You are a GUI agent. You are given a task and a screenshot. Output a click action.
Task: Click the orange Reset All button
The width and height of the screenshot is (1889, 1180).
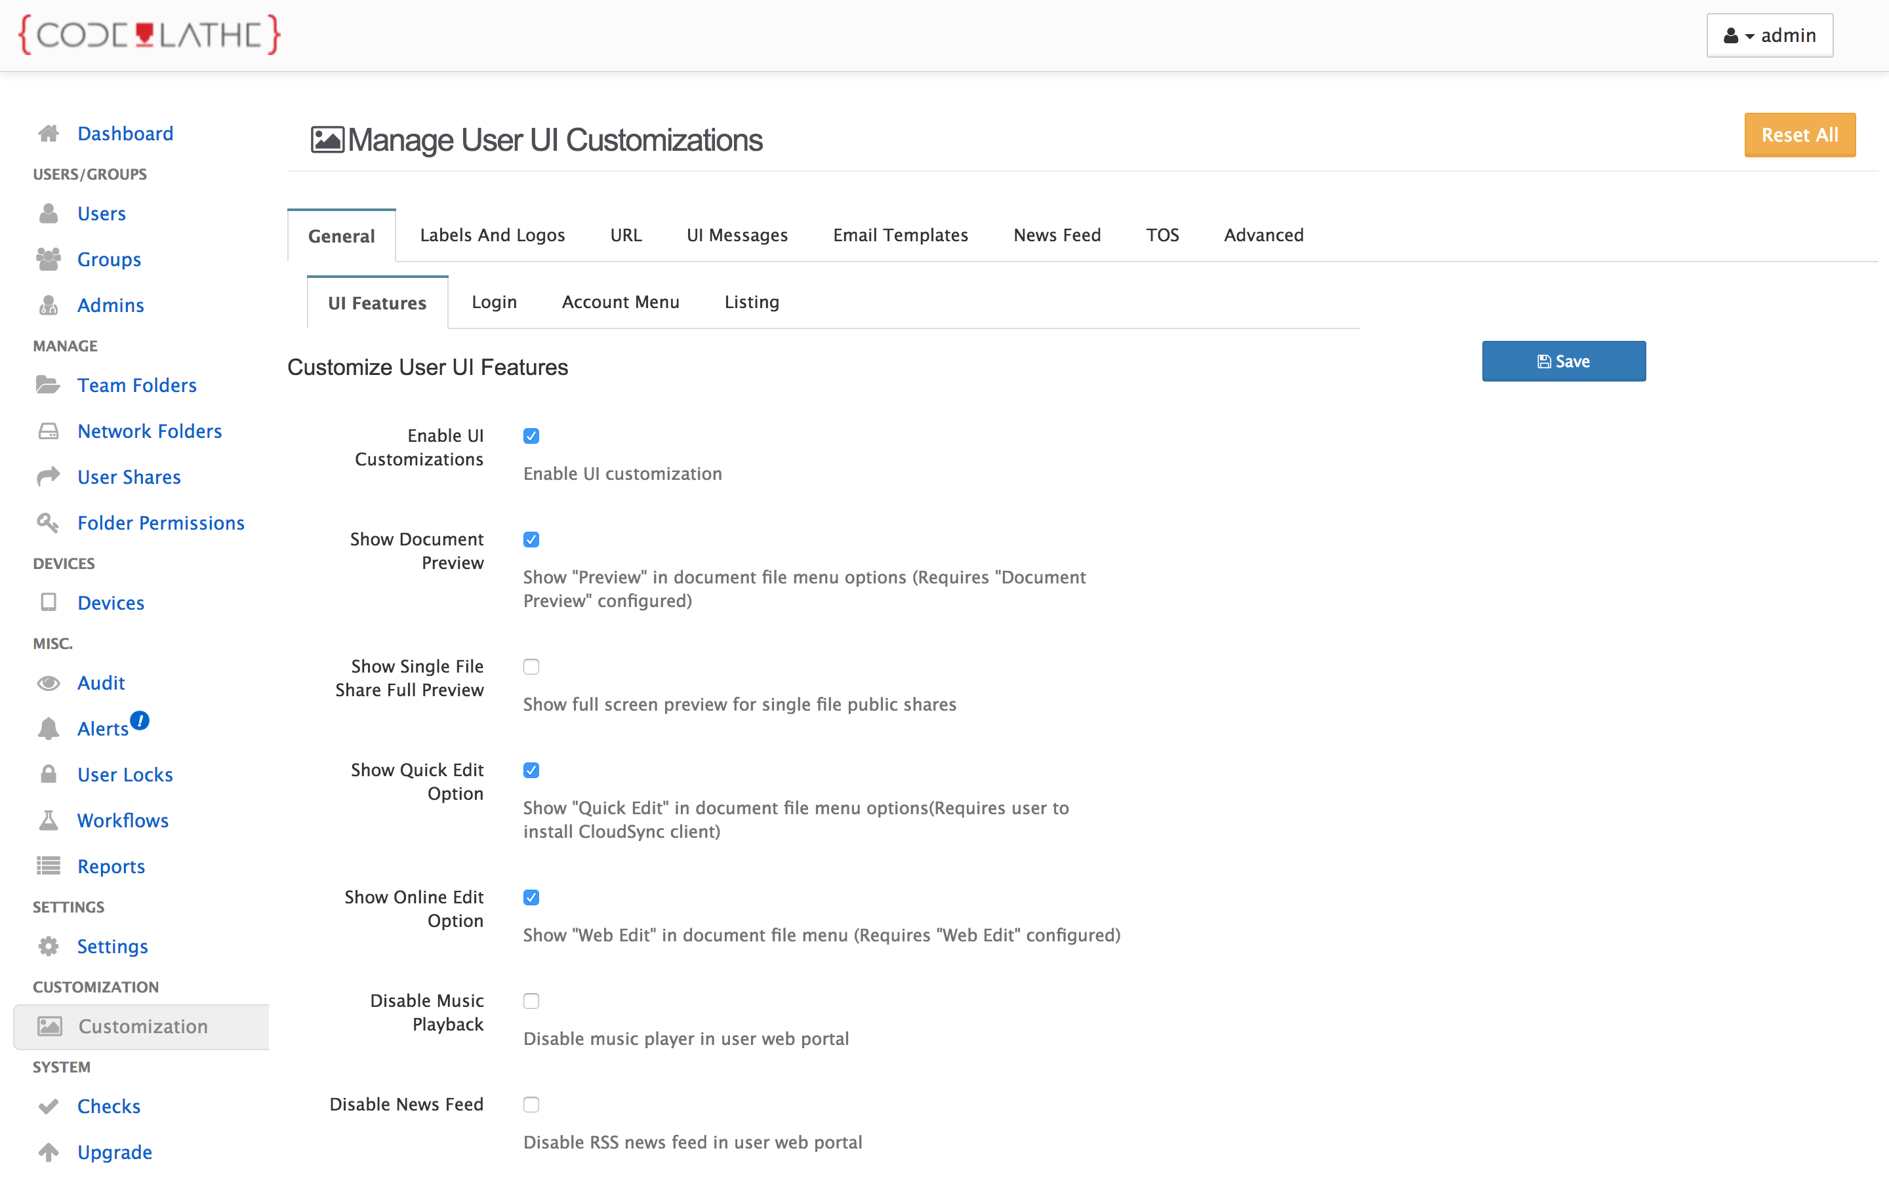point(1799,135)
